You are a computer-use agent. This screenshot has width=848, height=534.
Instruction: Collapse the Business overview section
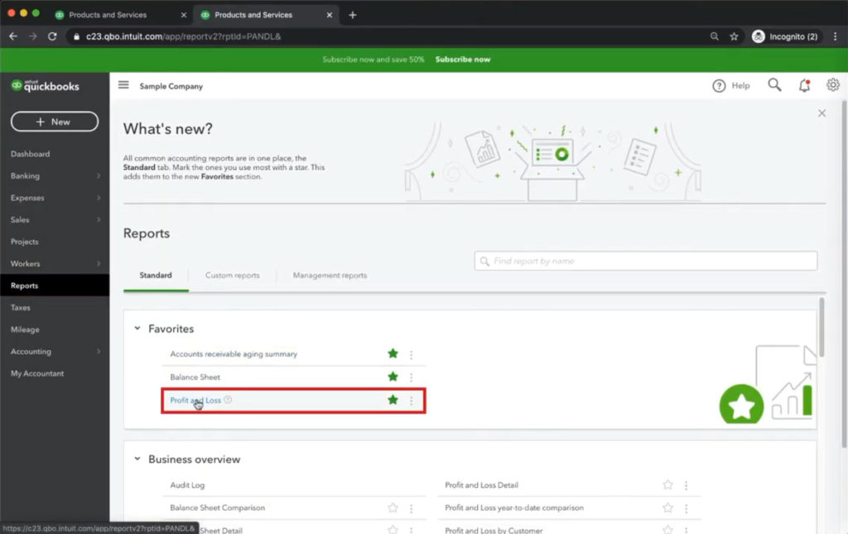[137, 459]
